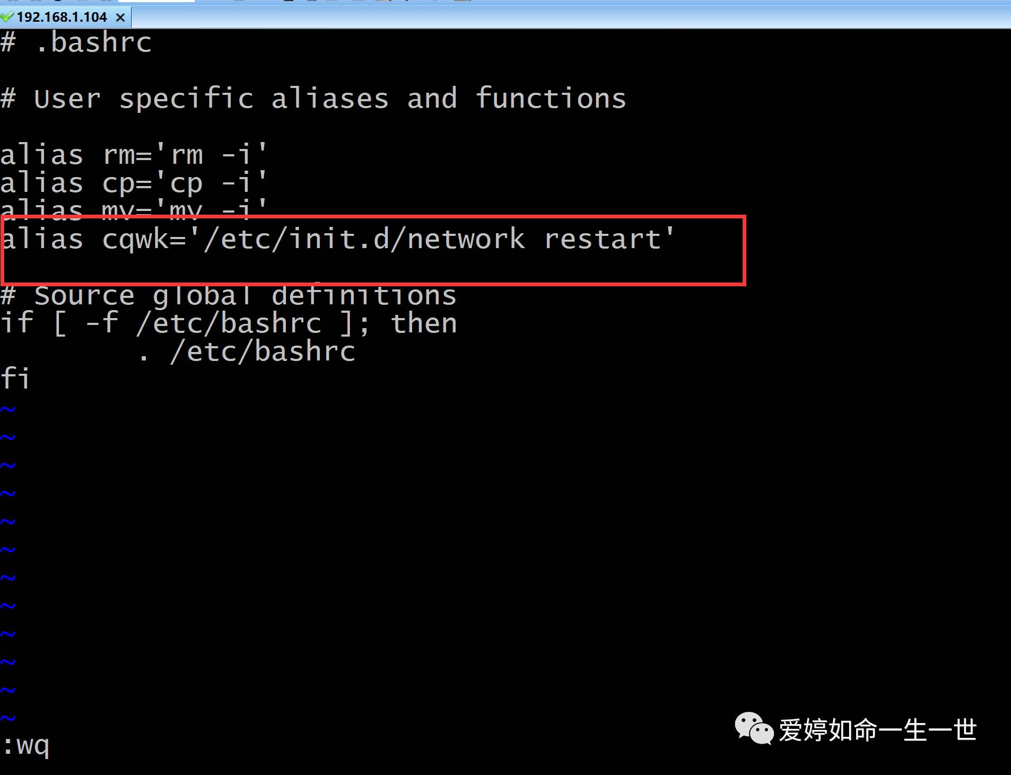Click the green connected checkmark icon
Viewport: 1011px width, 775px height.
(x=7, y=17)
